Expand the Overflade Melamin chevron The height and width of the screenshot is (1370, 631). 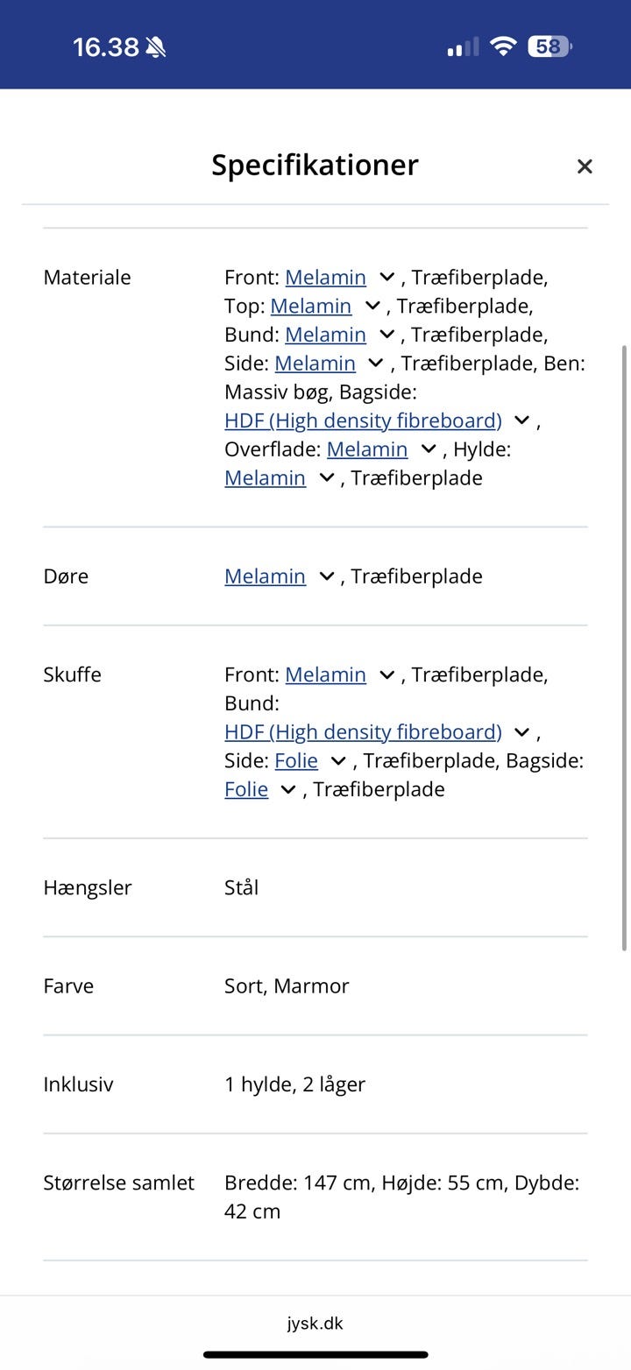[x=429, y=449]
